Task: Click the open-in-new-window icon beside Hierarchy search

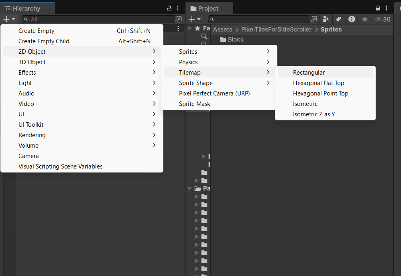Action: (179, 19)
